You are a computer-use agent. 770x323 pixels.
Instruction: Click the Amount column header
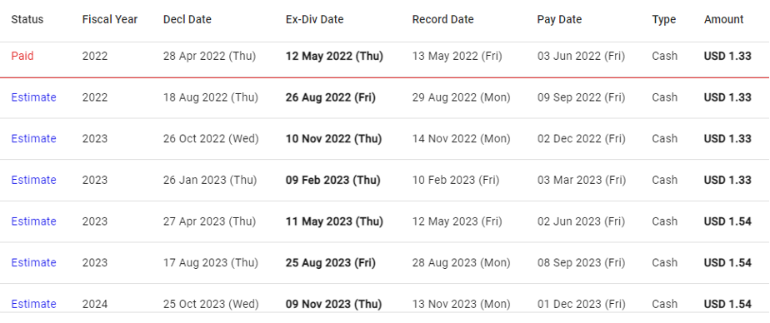click(724, 20)
